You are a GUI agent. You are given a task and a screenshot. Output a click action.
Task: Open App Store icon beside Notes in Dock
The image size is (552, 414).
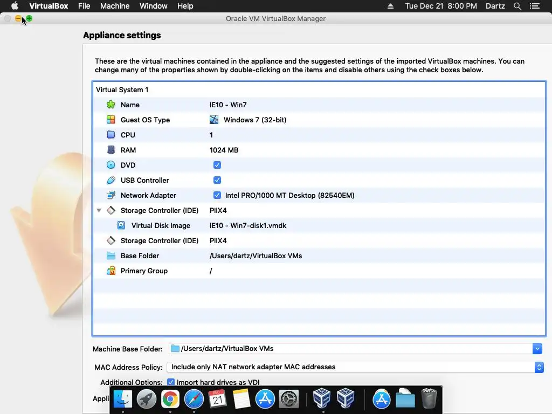pyautogui.click(x=265, y=399)
